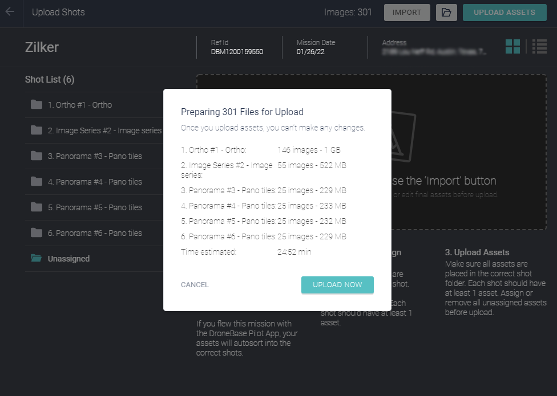The width and height of the screenshot is (557, 396).
Task: Click '146 images - 1 GB' in dialog
Action: coord(309,150)
